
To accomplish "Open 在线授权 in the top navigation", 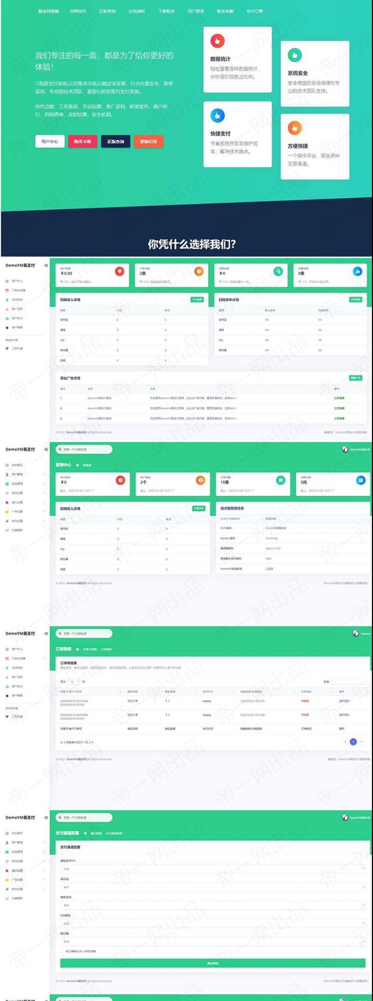I will pyautogui.click(x=136, y=11).
